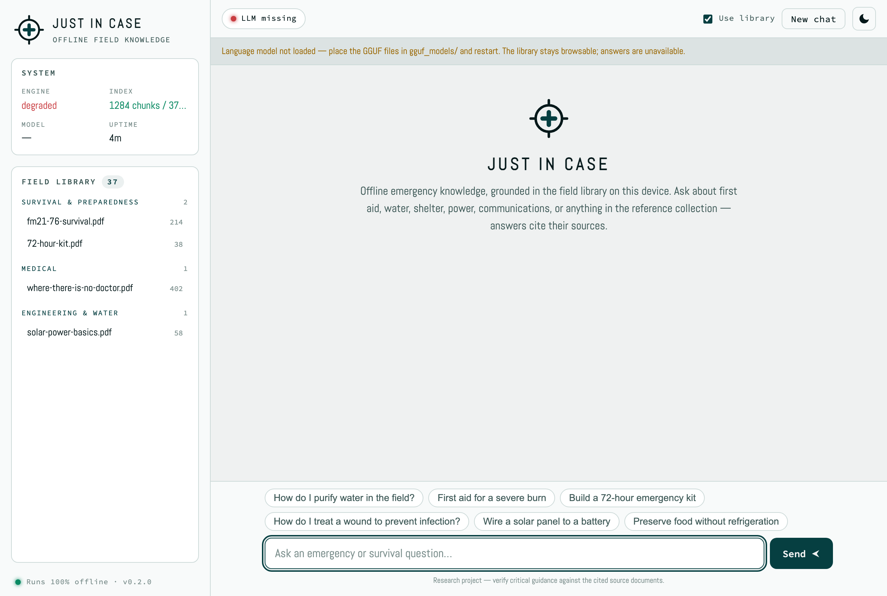The height and width of the screenshot is (596, 887).
Task: Send the question with the Send button
Action: [801, 553]
